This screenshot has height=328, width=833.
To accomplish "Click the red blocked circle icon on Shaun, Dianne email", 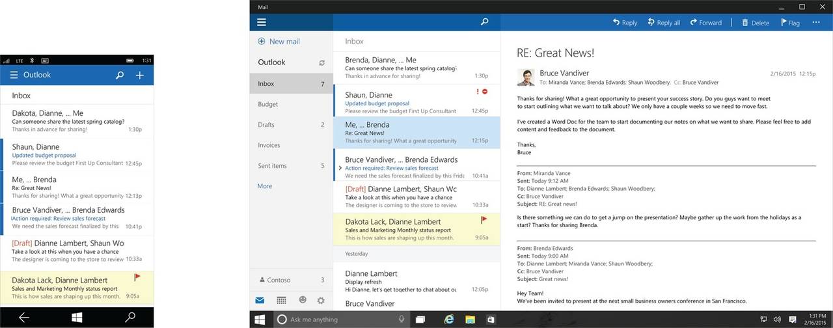I will pyautogui.click(x=485, y=92).
